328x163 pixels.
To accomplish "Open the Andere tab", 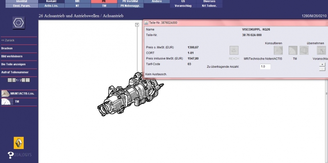I will (157, 1).
